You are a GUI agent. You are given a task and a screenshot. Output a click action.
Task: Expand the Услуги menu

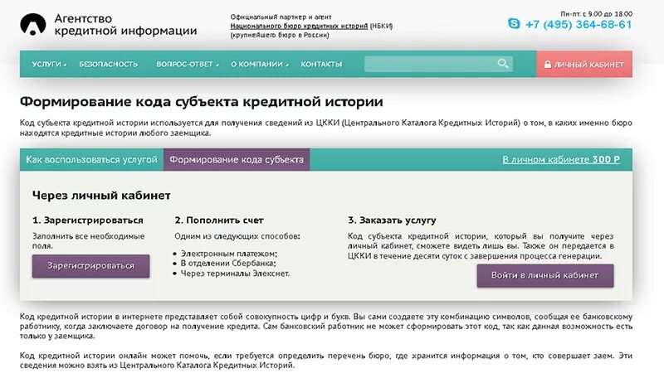pyautogui.click(x=49, y=65)
